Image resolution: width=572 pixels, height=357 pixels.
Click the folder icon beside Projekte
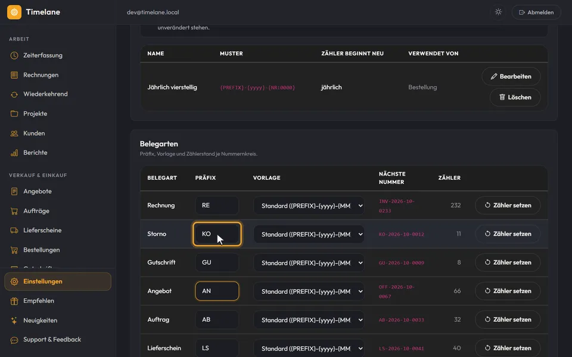click(x=14, y=114)
